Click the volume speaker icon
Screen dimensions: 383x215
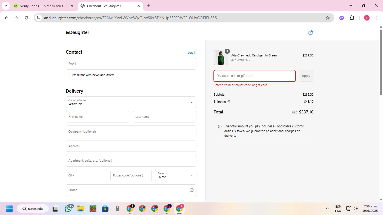coord(355,209)
